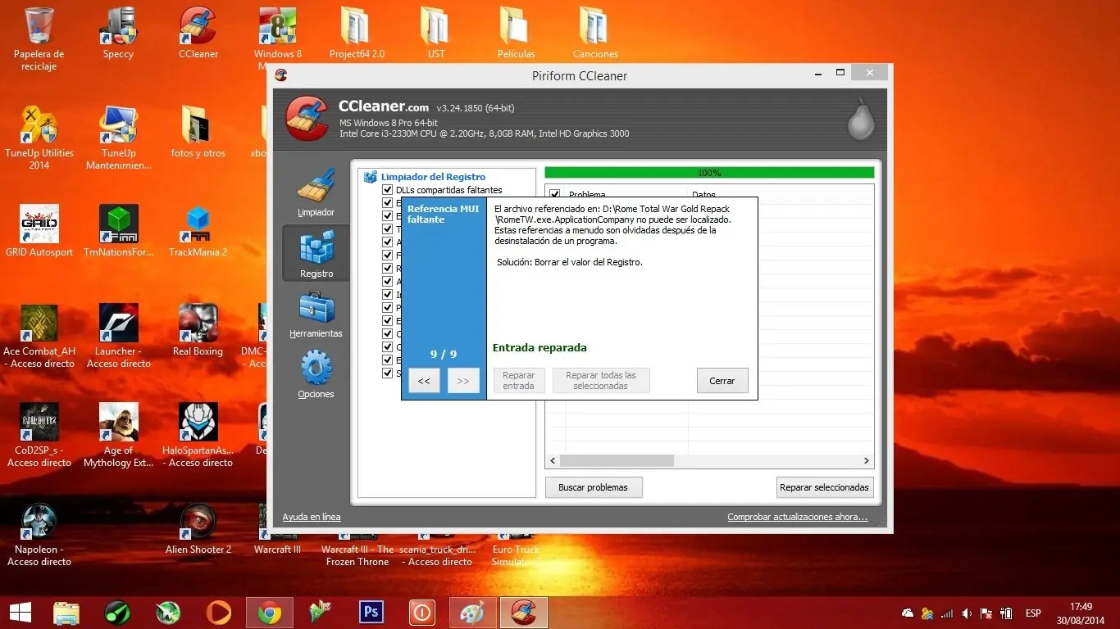This screenshot has width=1120, height=629.
Task: Open Herramientas toolbox in the sidebar
Action: pos(316,315)
